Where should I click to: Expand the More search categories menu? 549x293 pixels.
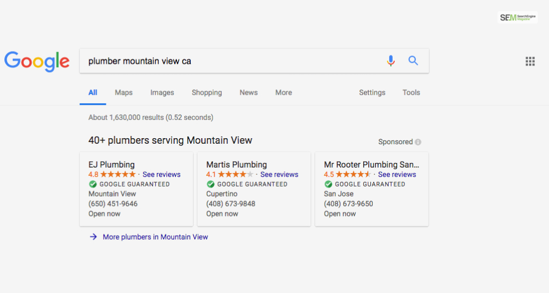pos(283,93)
